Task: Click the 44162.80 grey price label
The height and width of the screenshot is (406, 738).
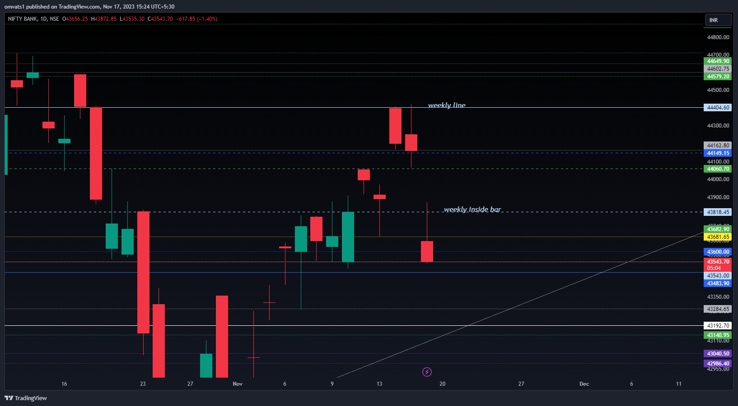Action: 718,146
